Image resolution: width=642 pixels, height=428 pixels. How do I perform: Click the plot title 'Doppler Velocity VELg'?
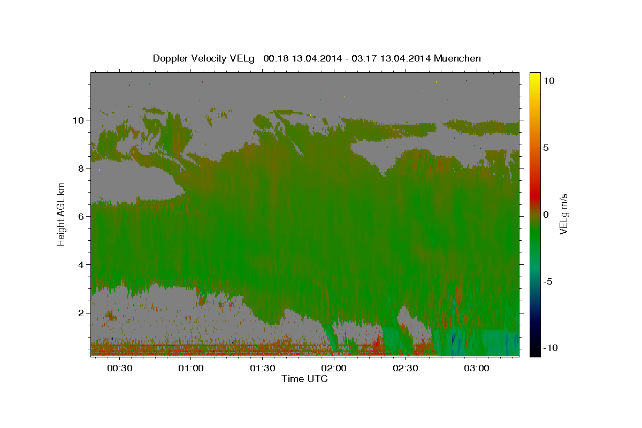[205, 58]
